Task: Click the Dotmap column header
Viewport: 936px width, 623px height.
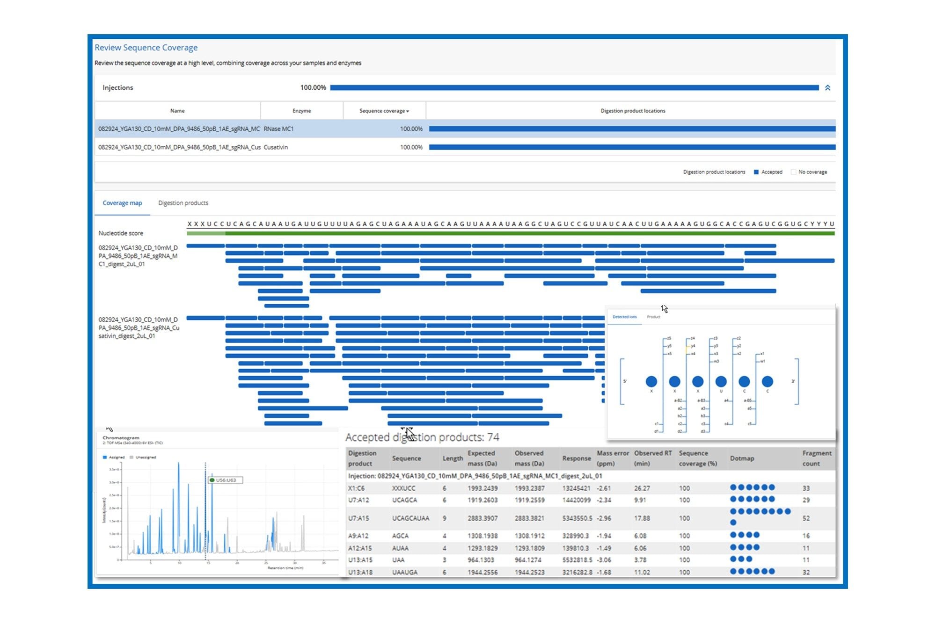Action: [742, 458]
